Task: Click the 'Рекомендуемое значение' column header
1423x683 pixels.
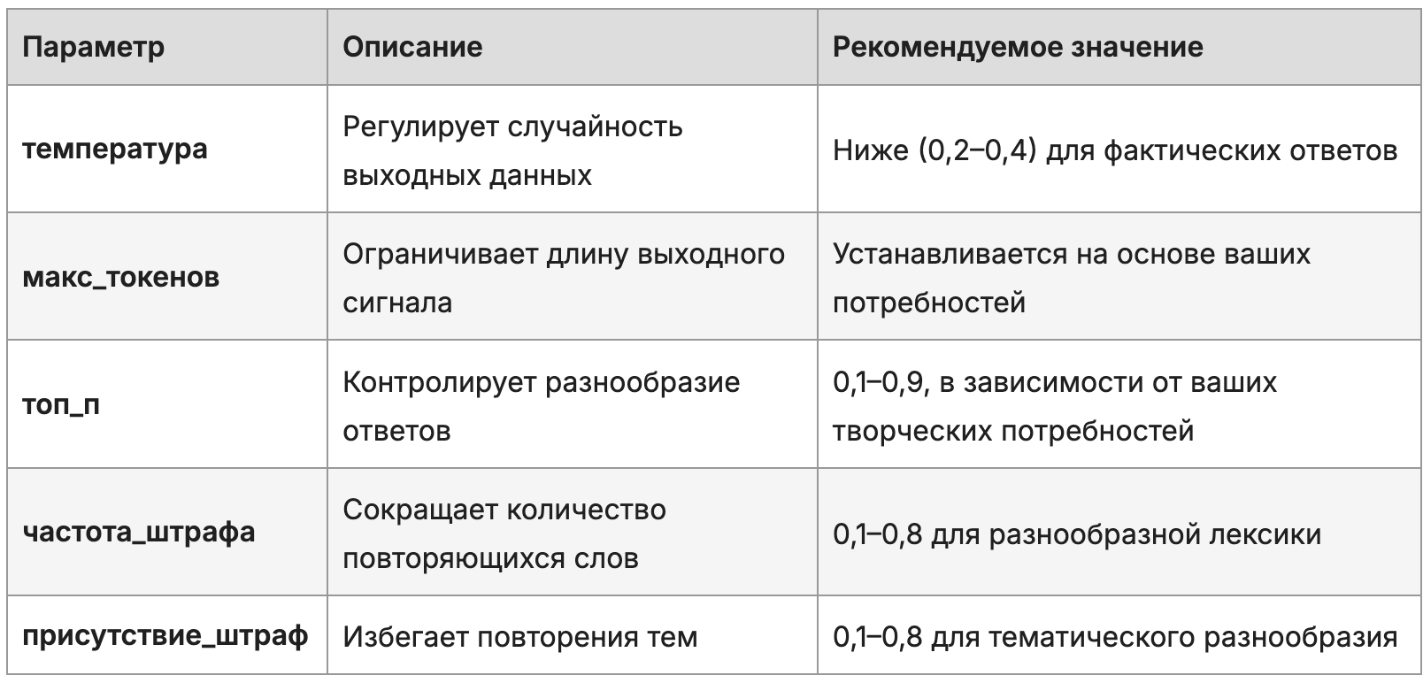Action: [x=1018, y=47]
